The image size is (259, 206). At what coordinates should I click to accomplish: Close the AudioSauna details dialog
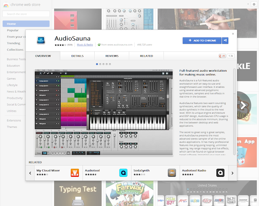pos(233,34)
